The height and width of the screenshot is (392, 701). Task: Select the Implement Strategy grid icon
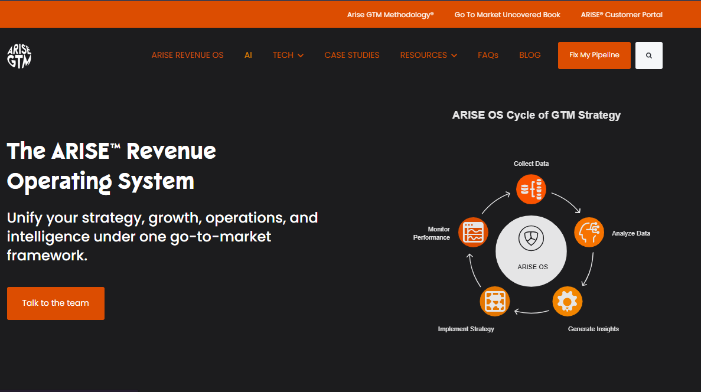[495, 301]
